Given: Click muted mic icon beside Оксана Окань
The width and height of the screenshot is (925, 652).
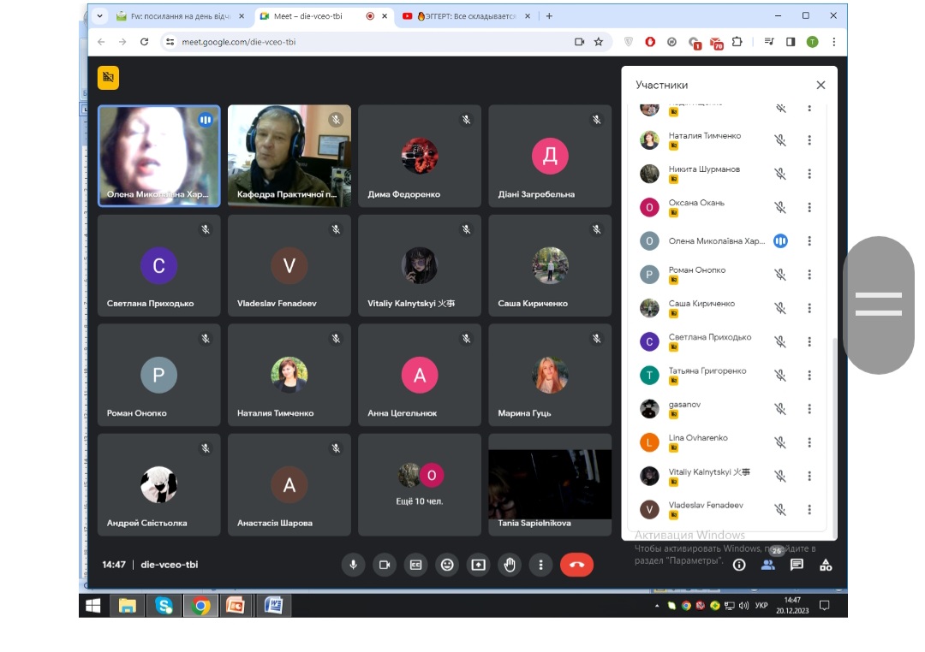Looking at the screenshot, I should pyautogui.click(x=780, y=208).
